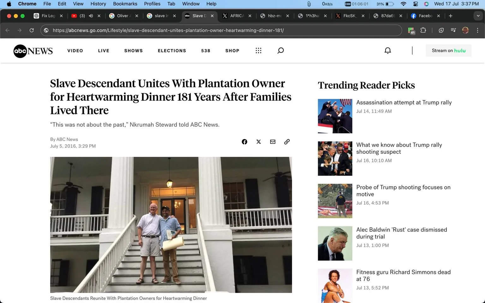Open macOS Control Center icon
Image resolution: width=485 pixels, height=303 pixels.
(x=416, y=4)
